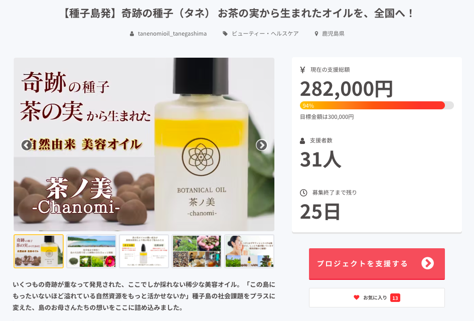Select the woman touching face thumbnail
This screenshot has width=474, height=321.
point(249,251)
